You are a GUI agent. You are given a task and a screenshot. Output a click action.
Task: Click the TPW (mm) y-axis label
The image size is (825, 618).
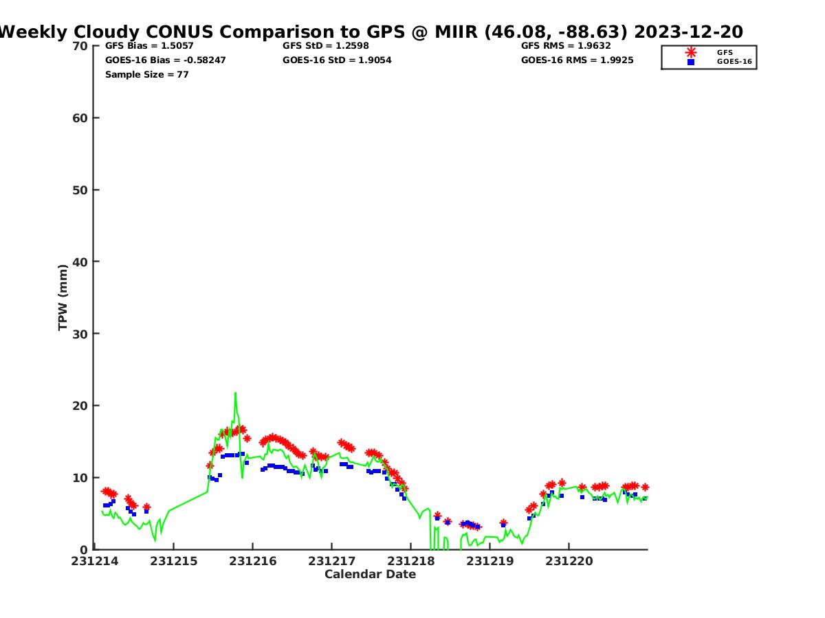pyautogui.click(x=63, y=297)
